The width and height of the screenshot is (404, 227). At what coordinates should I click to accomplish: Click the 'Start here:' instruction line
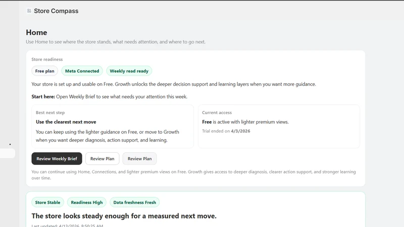(110, 96)
